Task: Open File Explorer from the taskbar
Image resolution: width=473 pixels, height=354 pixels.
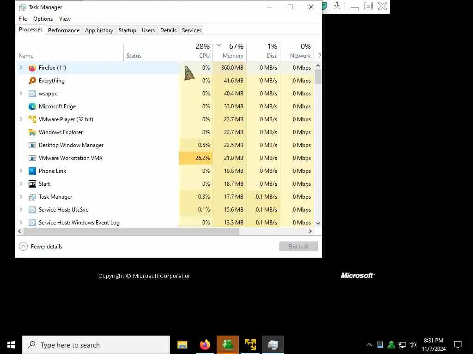Action: [x=182, y=345]
